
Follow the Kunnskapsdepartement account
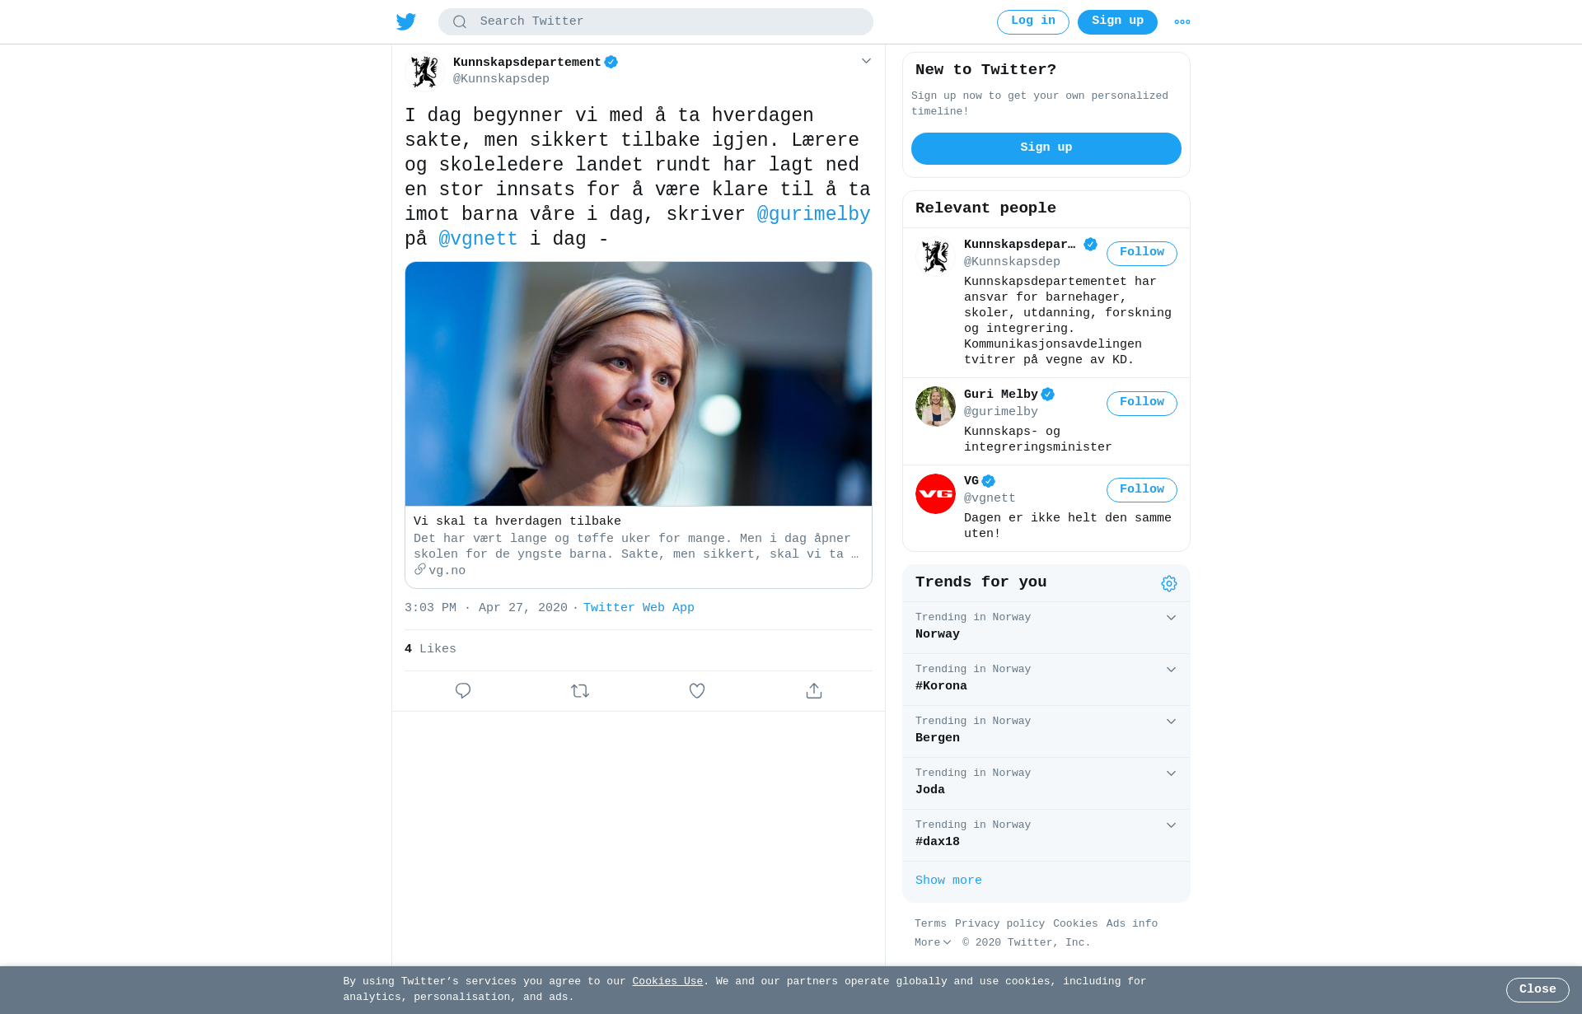click(1142, 253)
